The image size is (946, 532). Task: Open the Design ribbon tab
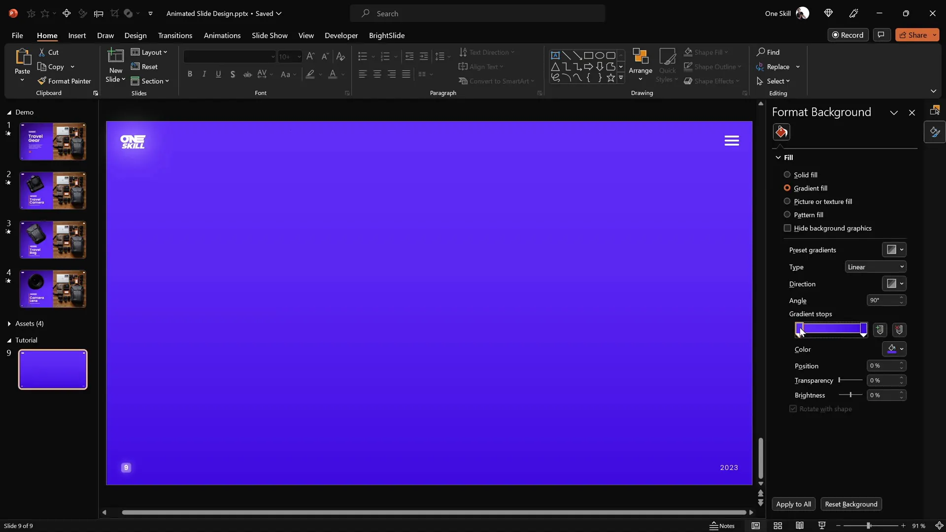pyautogui.click(x=135, y=35)
